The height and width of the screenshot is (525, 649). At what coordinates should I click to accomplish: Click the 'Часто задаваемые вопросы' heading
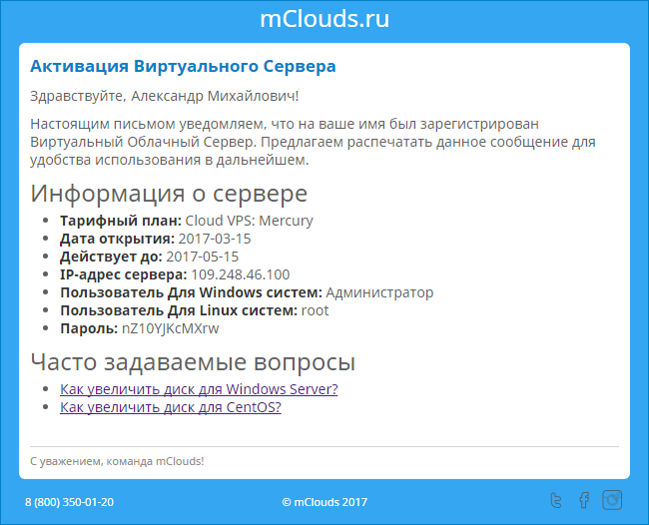click(193, 362)
